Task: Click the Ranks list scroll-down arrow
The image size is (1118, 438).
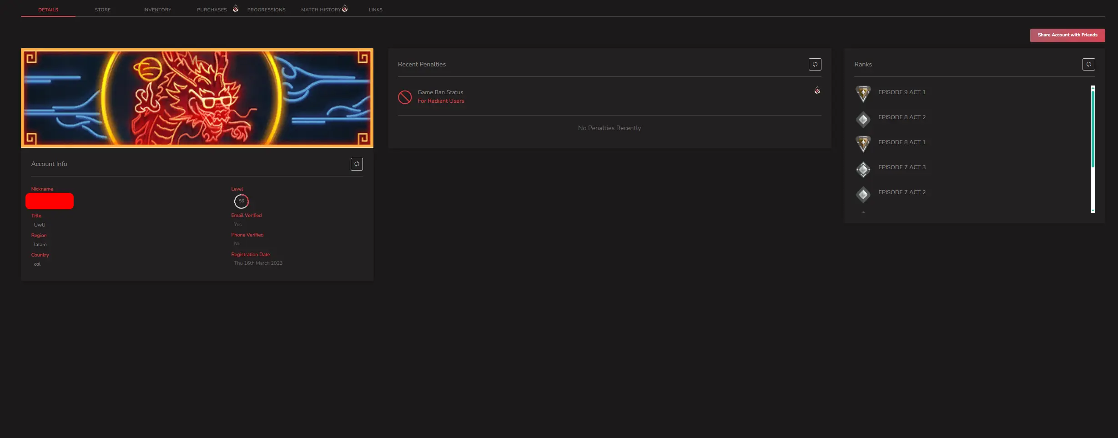Action: [x=1093, y=211]
